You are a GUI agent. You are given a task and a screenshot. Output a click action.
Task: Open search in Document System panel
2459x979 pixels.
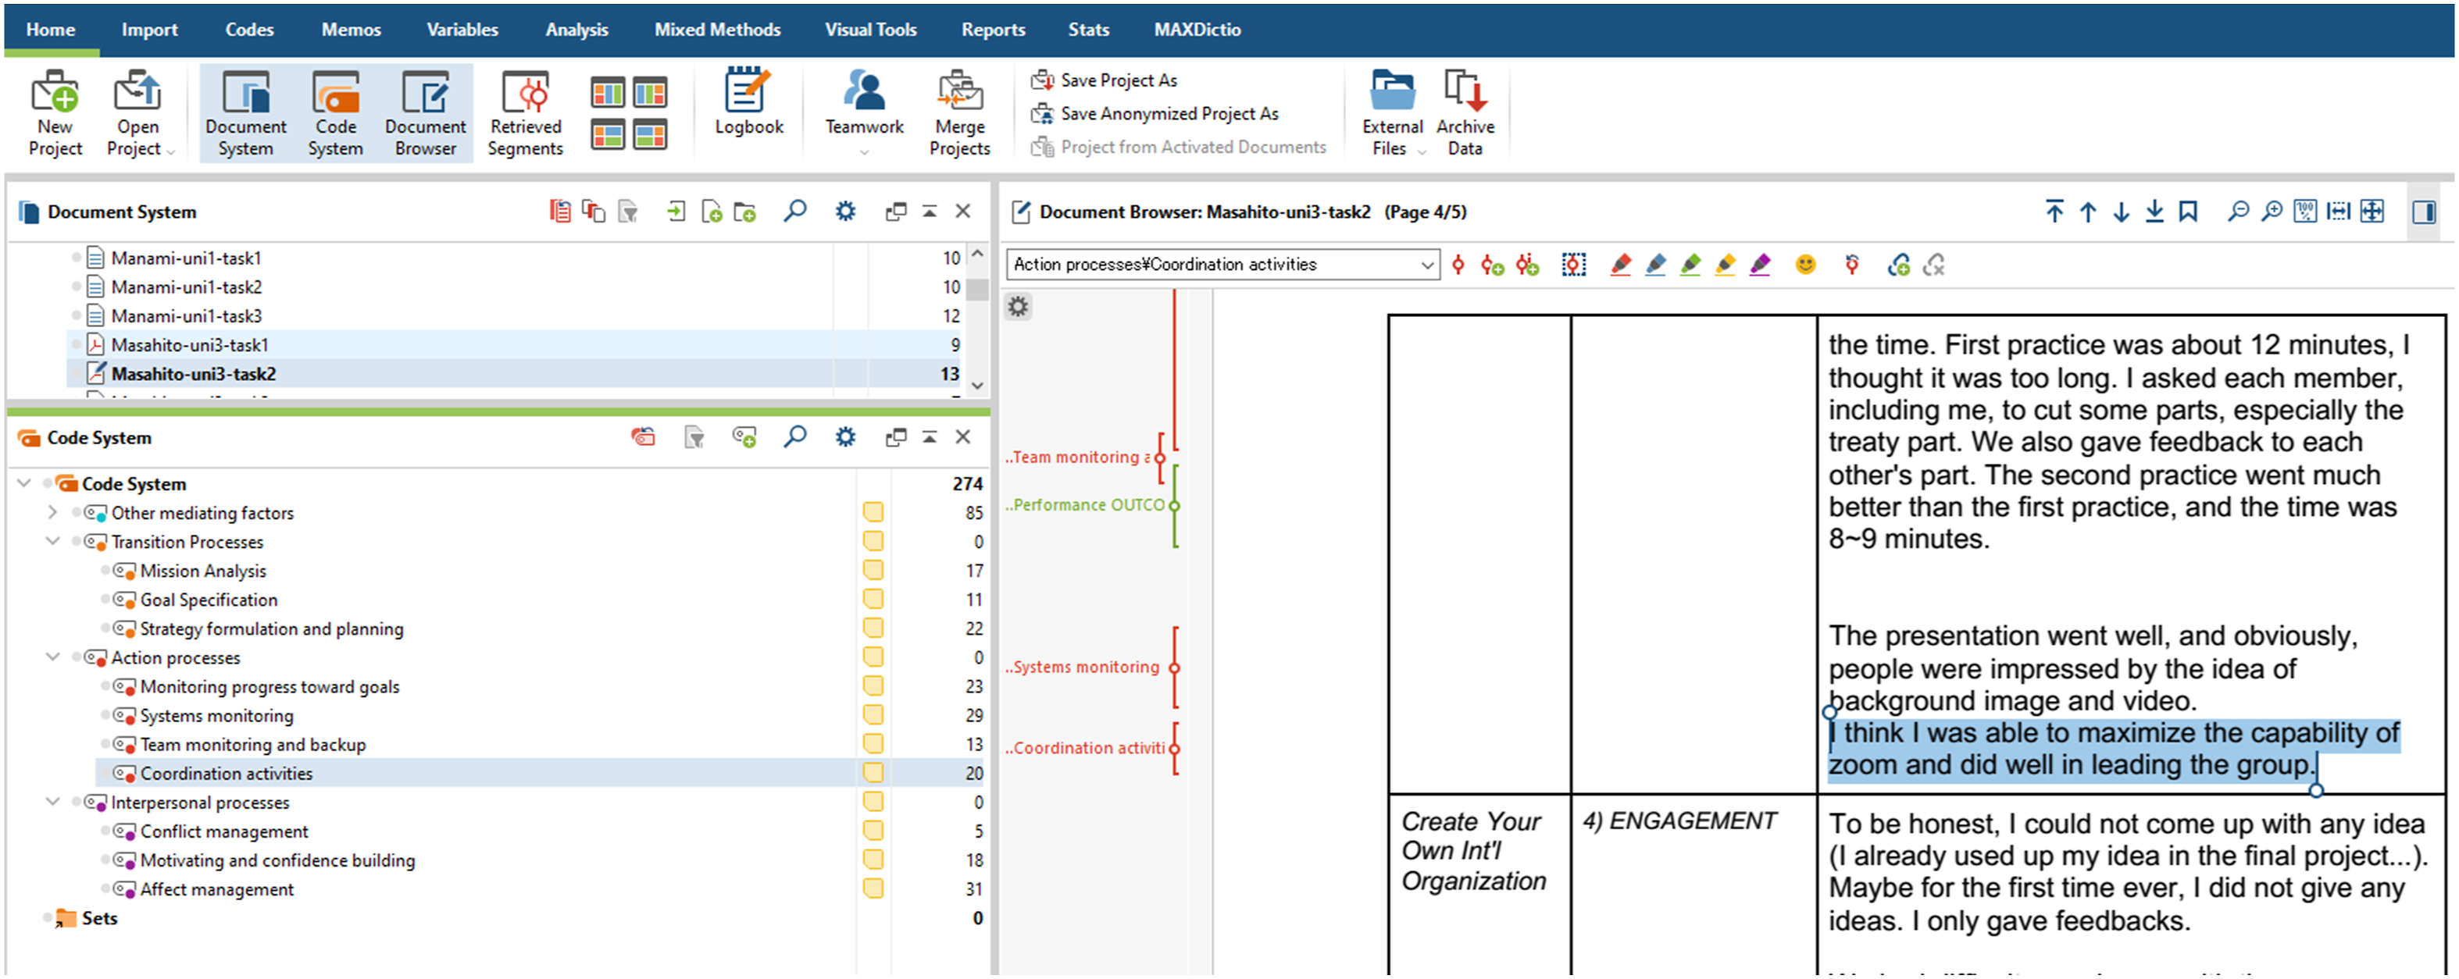coord(794,211)
